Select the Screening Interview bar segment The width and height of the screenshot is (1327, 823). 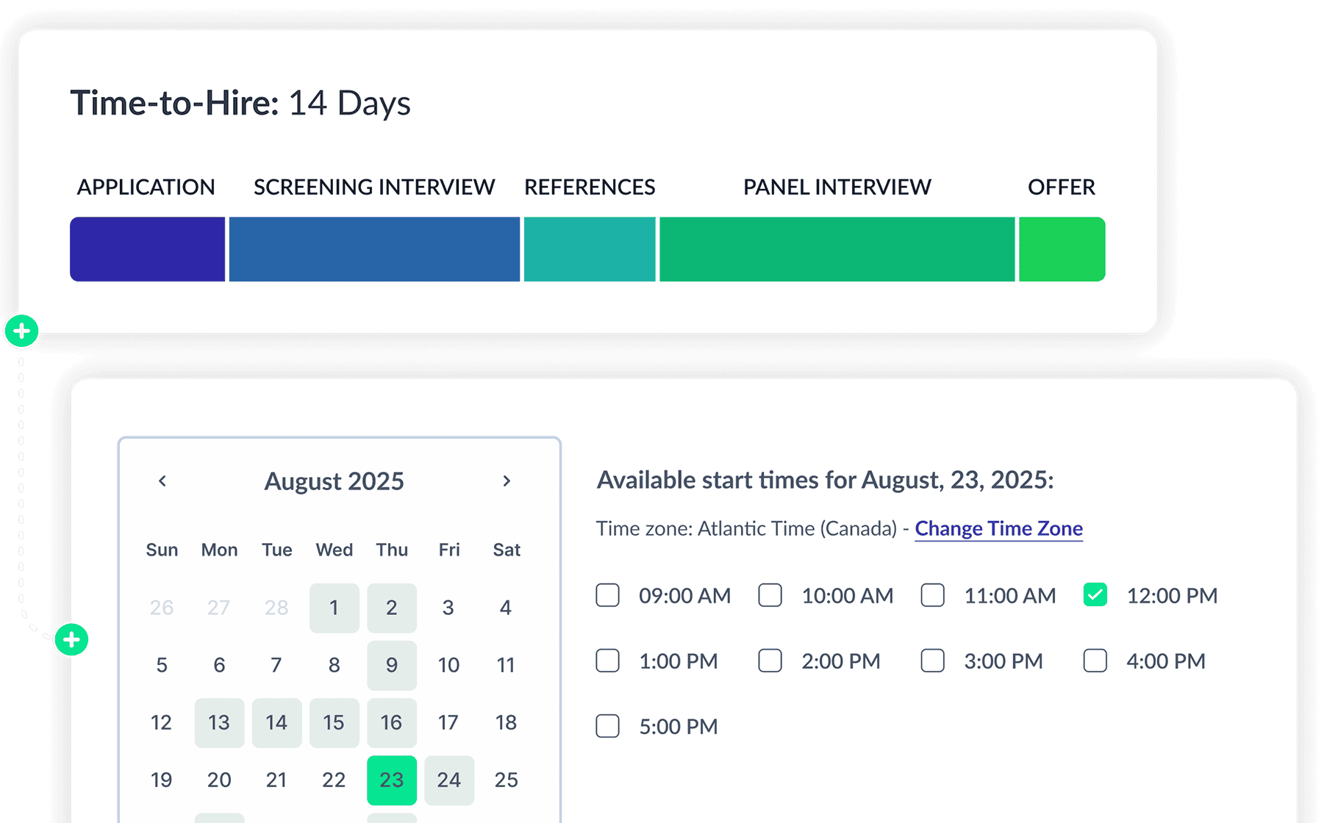coord(374,249)
